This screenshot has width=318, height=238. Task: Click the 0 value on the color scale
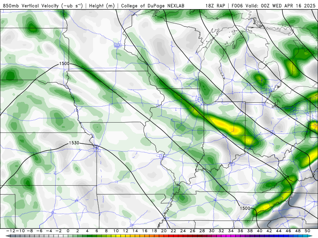68,231
